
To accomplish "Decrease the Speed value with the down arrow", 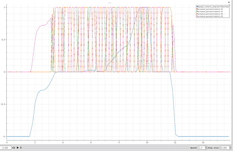I will tap(206, 149).
